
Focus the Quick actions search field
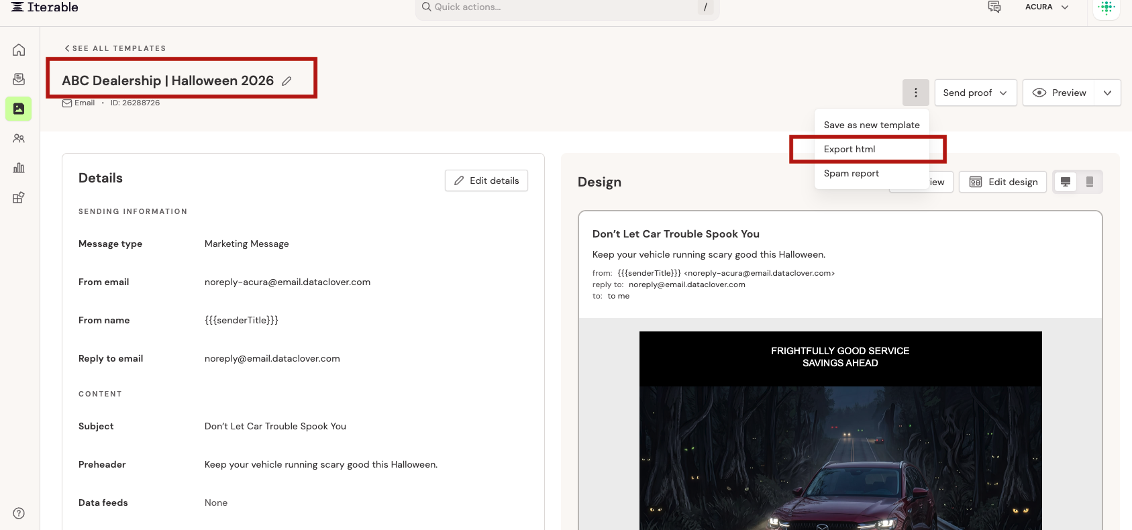(x=567, y=7)
